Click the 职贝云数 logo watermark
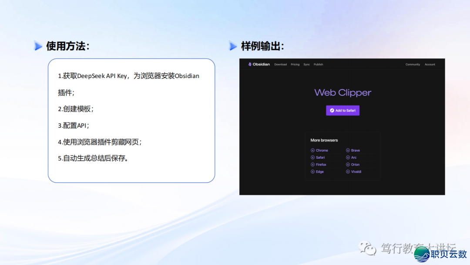Viewport: 470px width, 265px height. pyautogui.click(x=440, y=254)
